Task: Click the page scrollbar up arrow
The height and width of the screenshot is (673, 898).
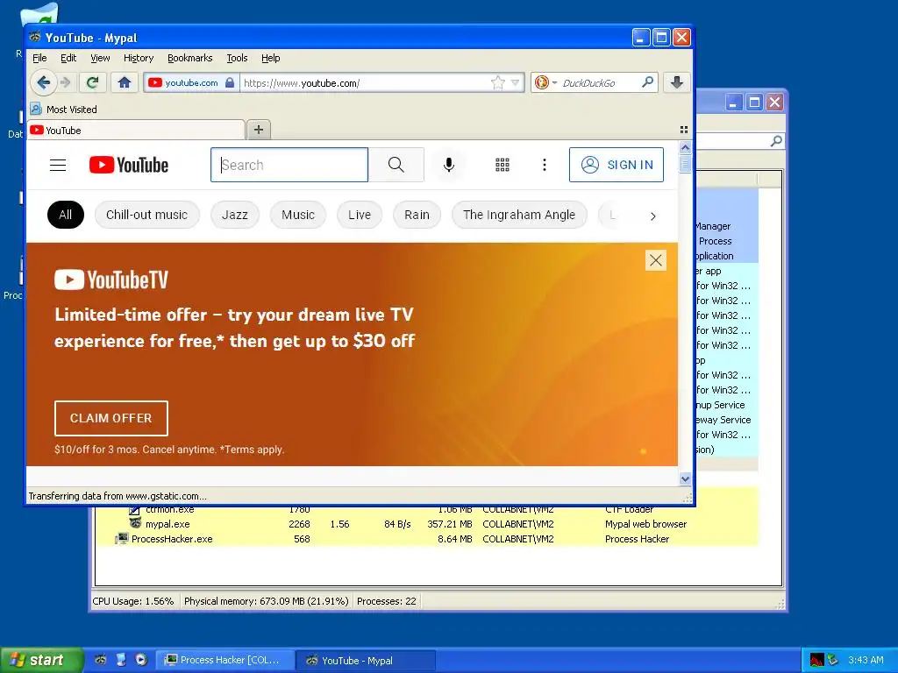Action: pyautogui.click(x=685, y=147)
